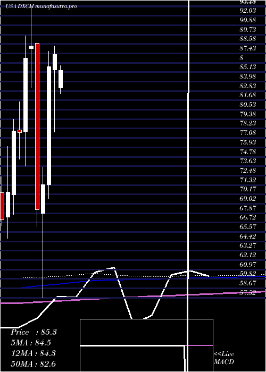Click the 'Price : 85.3' readout
Viewport: 266px width, 372px height.
pyautogui.click(x=34, y=332)
